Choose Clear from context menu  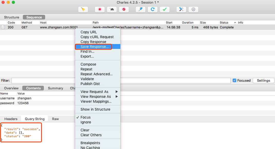98,130
